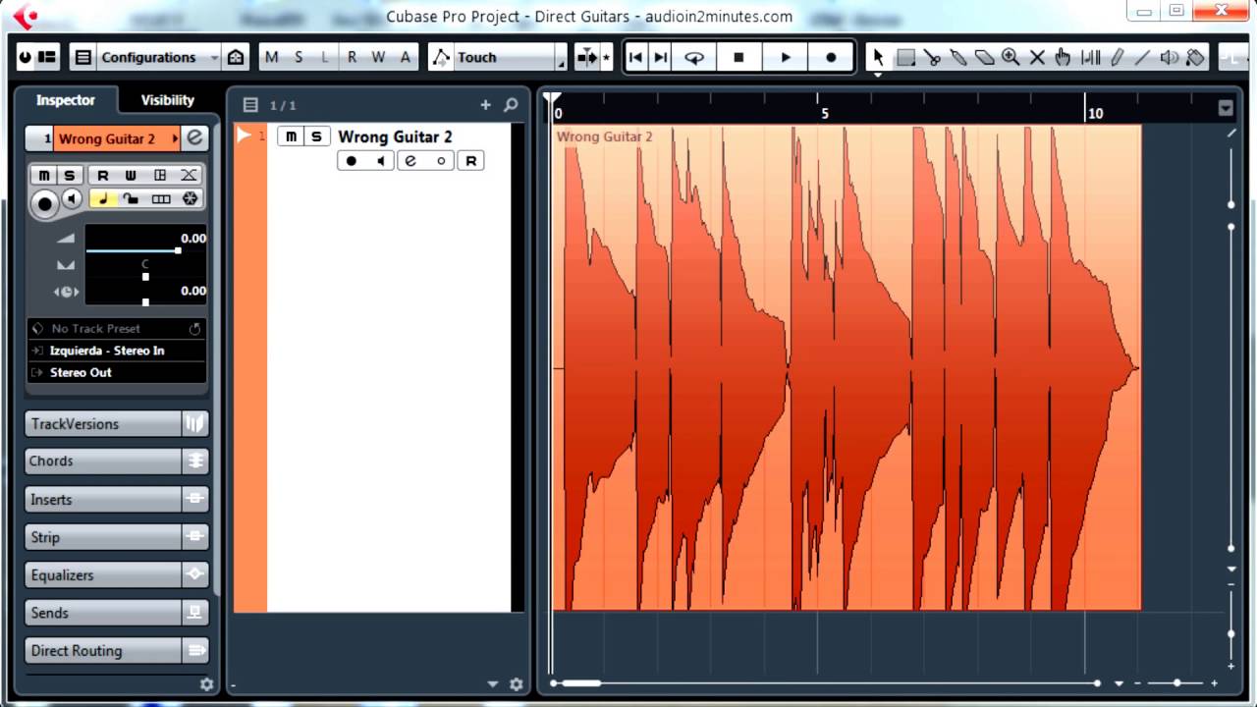Select the Color paint bucket tool
This screenshot has height=707, width=1257.
coord(1195,57)
